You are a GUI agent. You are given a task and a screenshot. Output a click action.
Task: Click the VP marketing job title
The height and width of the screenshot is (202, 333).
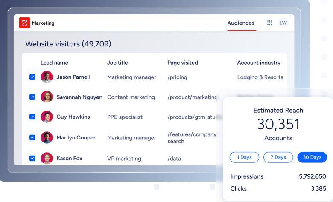[124, 159]
